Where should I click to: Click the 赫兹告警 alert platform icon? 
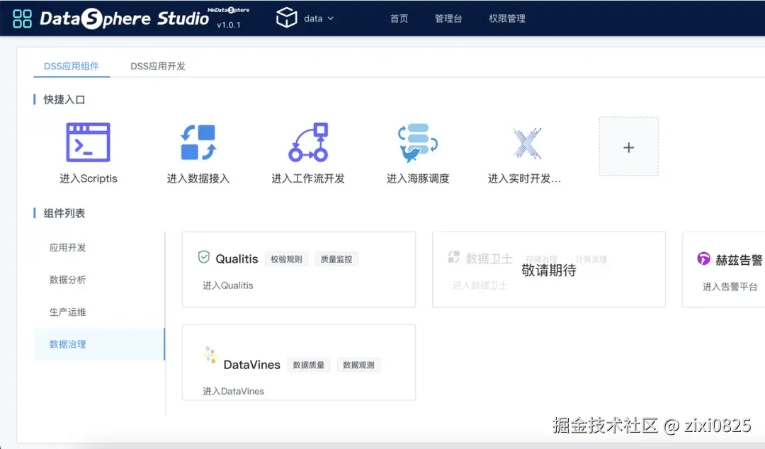703,258
